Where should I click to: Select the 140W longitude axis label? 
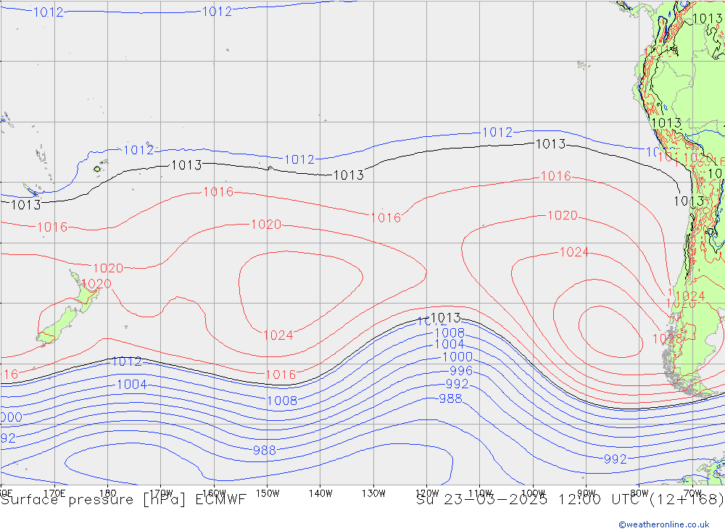(320, 493)
